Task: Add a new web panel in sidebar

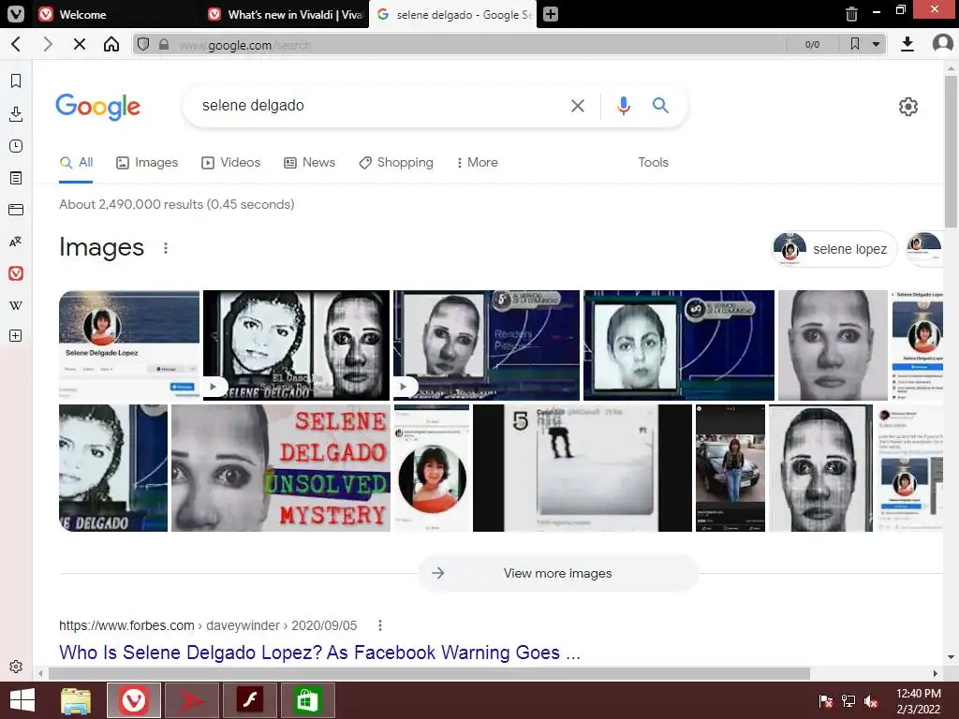Action: [x=16, y=336]
